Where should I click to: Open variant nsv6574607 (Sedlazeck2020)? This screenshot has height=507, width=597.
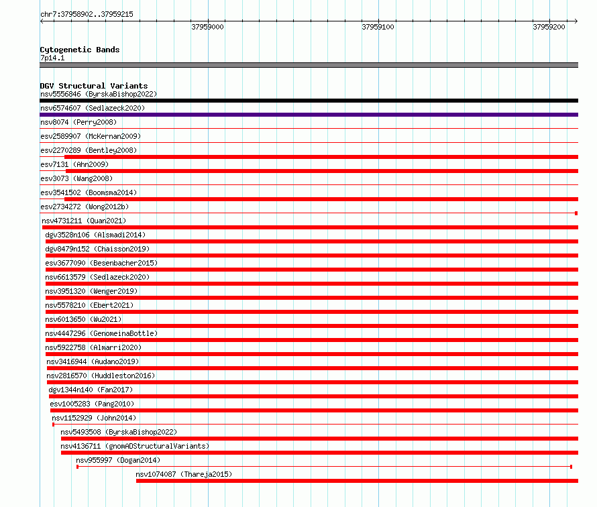[93, 108]
